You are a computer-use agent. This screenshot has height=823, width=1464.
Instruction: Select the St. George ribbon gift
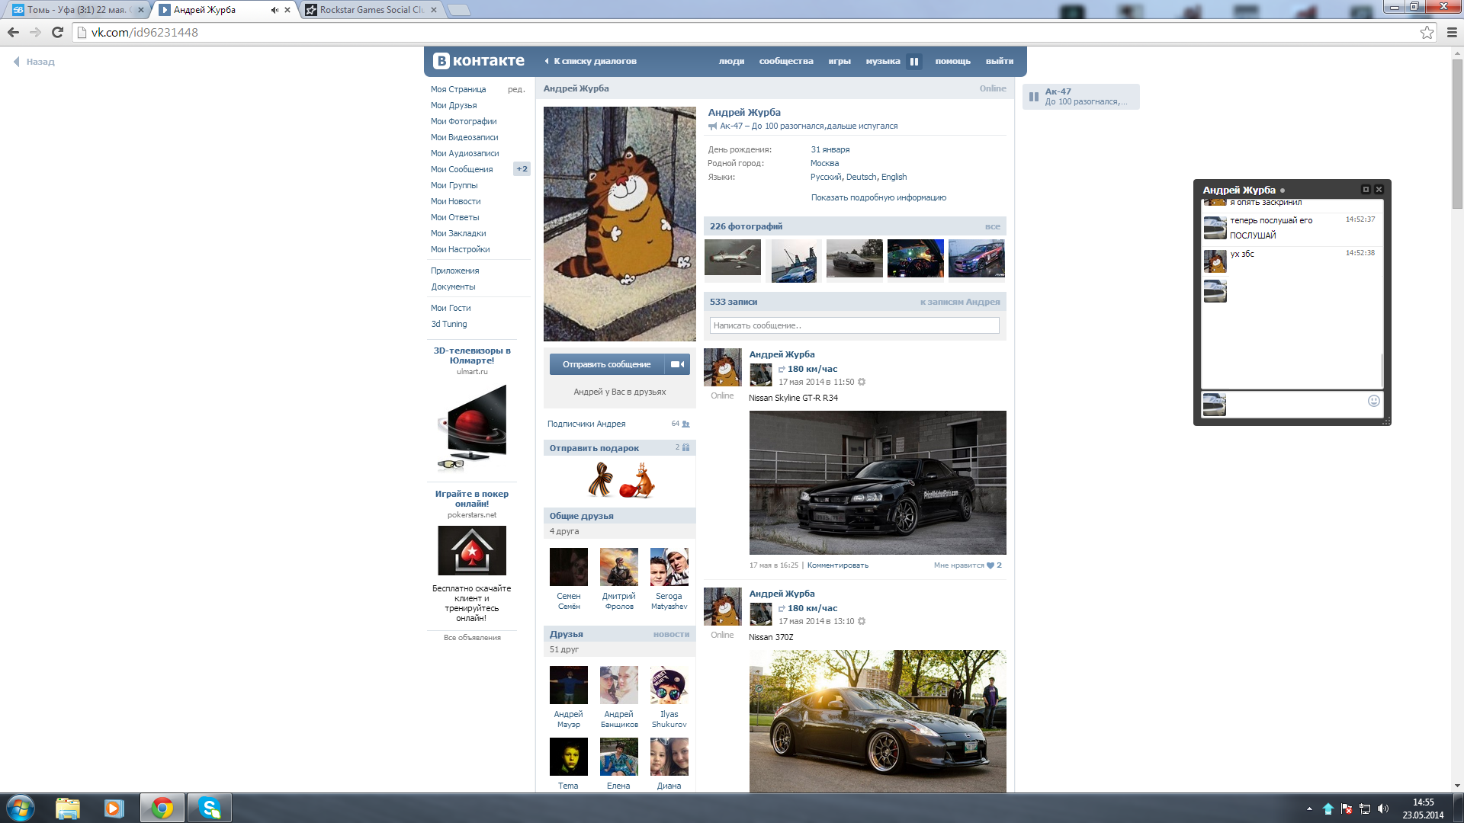[600, 480]
